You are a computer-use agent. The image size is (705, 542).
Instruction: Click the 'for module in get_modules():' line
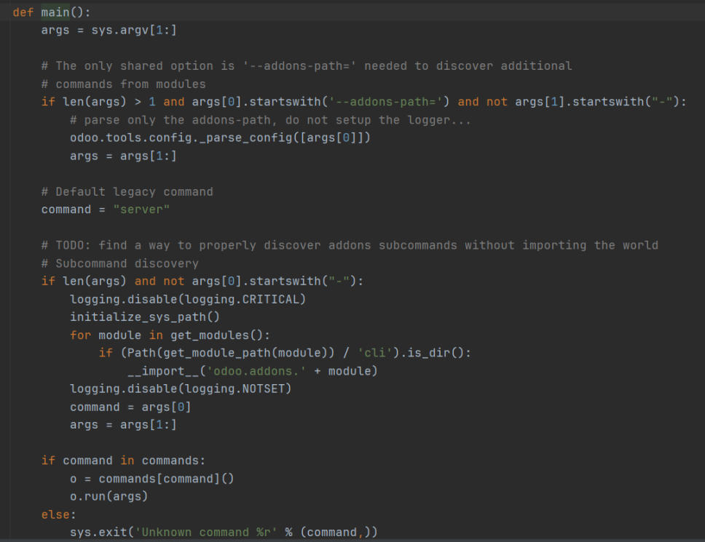point(170,335)
